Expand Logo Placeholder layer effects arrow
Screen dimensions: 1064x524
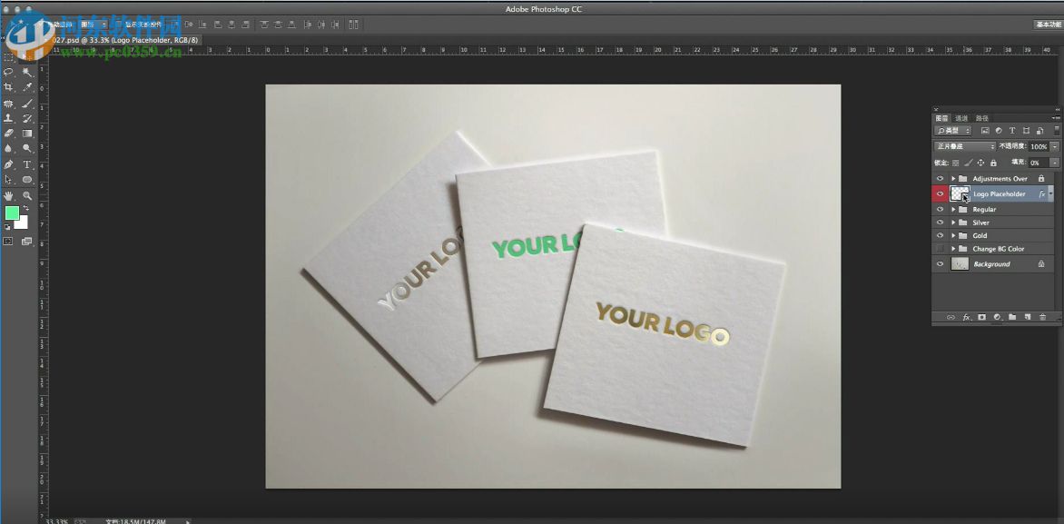pos(1050,193)
